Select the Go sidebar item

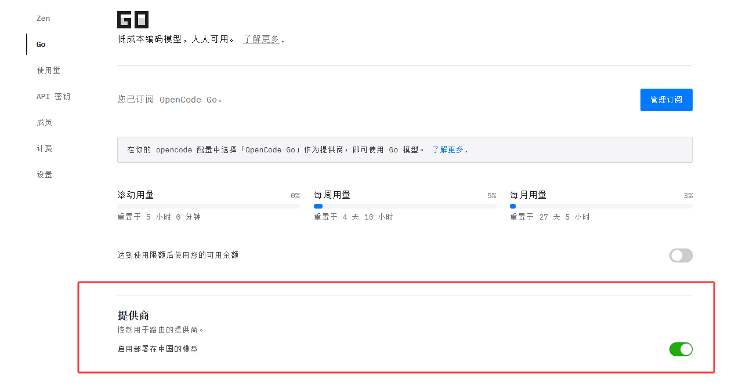(41, 45)
